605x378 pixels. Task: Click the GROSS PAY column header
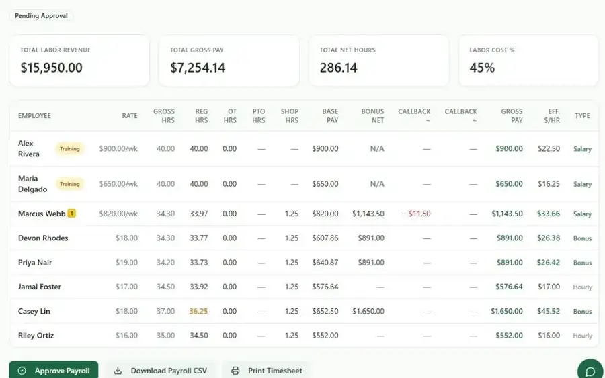point(512,115)
